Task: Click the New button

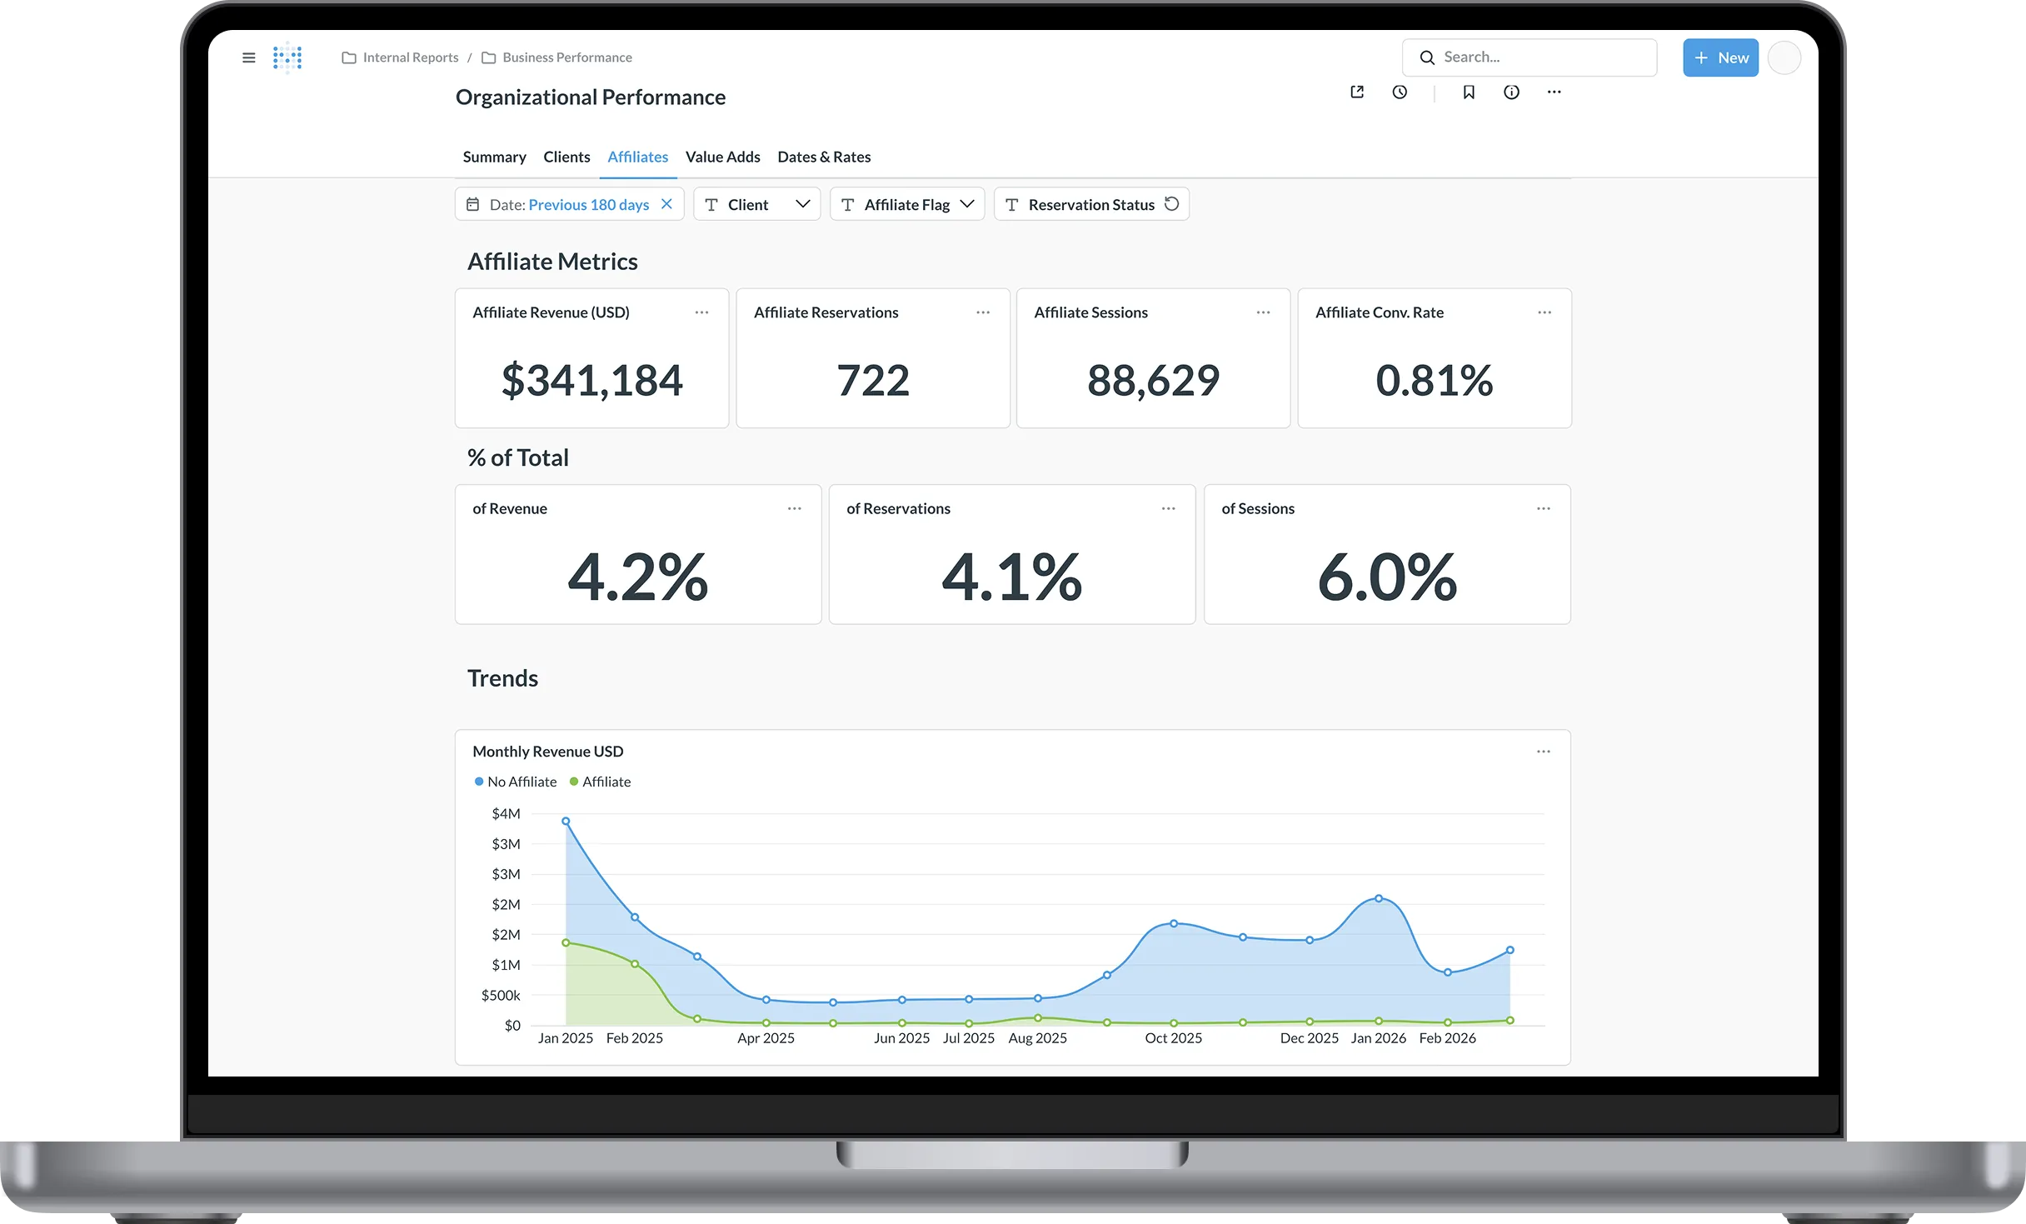Action: 1719,57
